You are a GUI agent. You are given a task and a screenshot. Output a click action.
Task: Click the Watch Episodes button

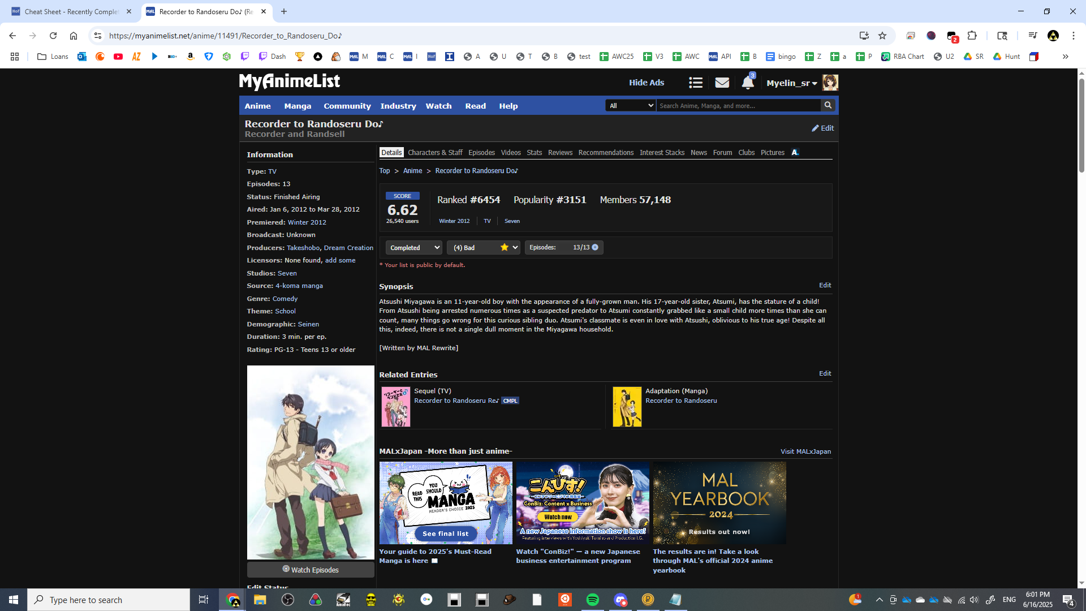(x=311, y=570)
